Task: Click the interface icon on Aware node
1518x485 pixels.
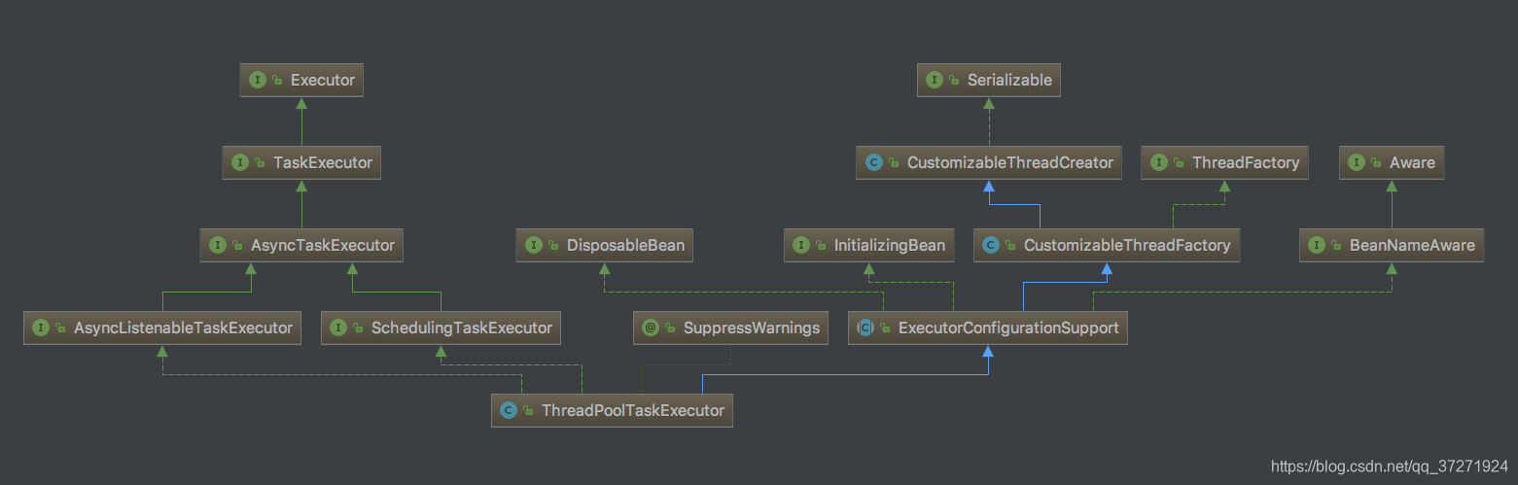Action: [1357, 162]
